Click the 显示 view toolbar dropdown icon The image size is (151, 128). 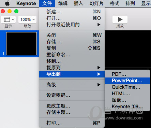tap(8, 19)
